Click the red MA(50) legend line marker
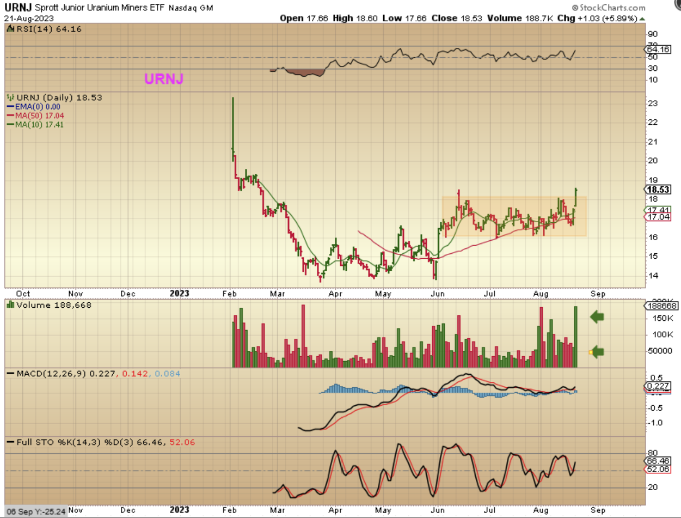 pos(11,115)
